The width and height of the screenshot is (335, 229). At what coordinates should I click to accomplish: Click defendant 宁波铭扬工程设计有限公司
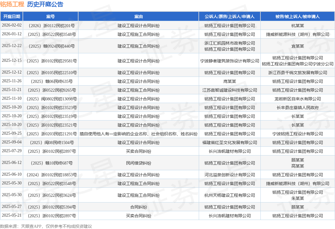pyautogui.click(x=298, y=134)
